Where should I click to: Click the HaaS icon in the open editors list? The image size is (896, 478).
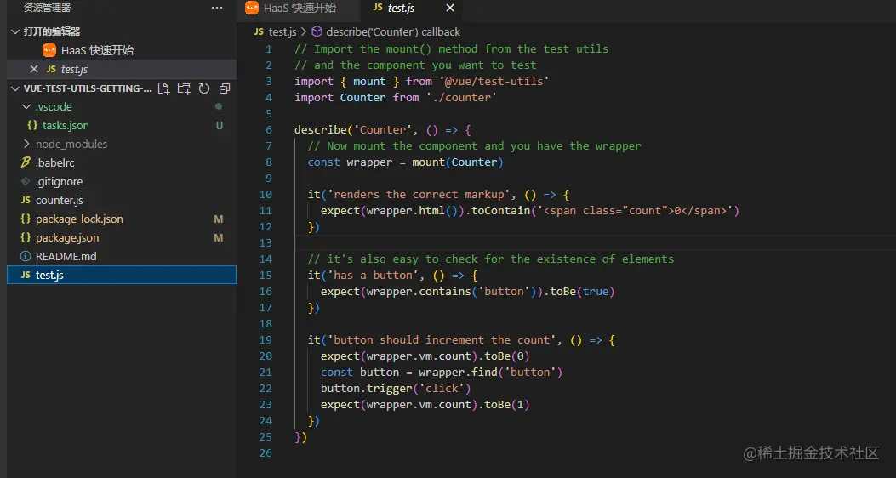click(49, 50)
